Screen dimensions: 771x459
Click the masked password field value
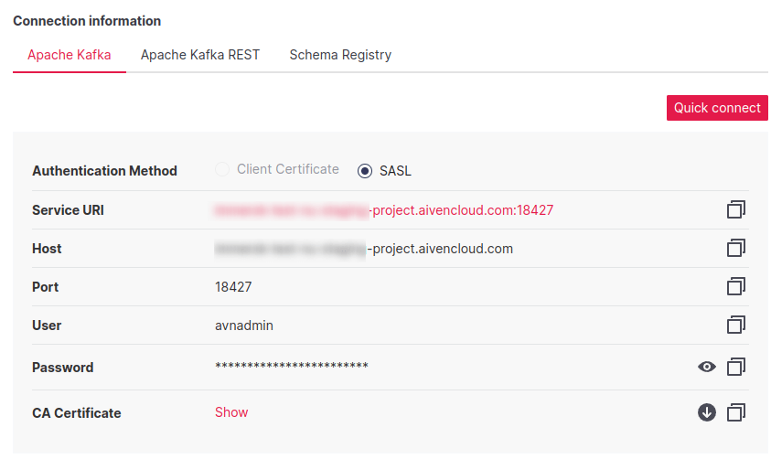[292, 368]
